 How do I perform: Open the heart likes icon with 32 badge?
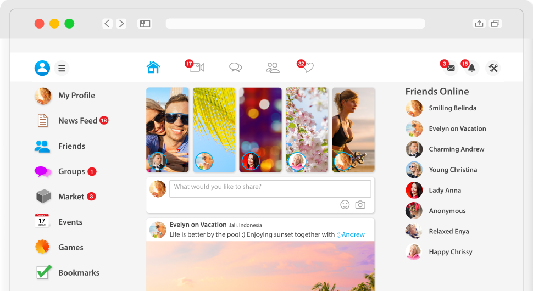pos(308,68)
